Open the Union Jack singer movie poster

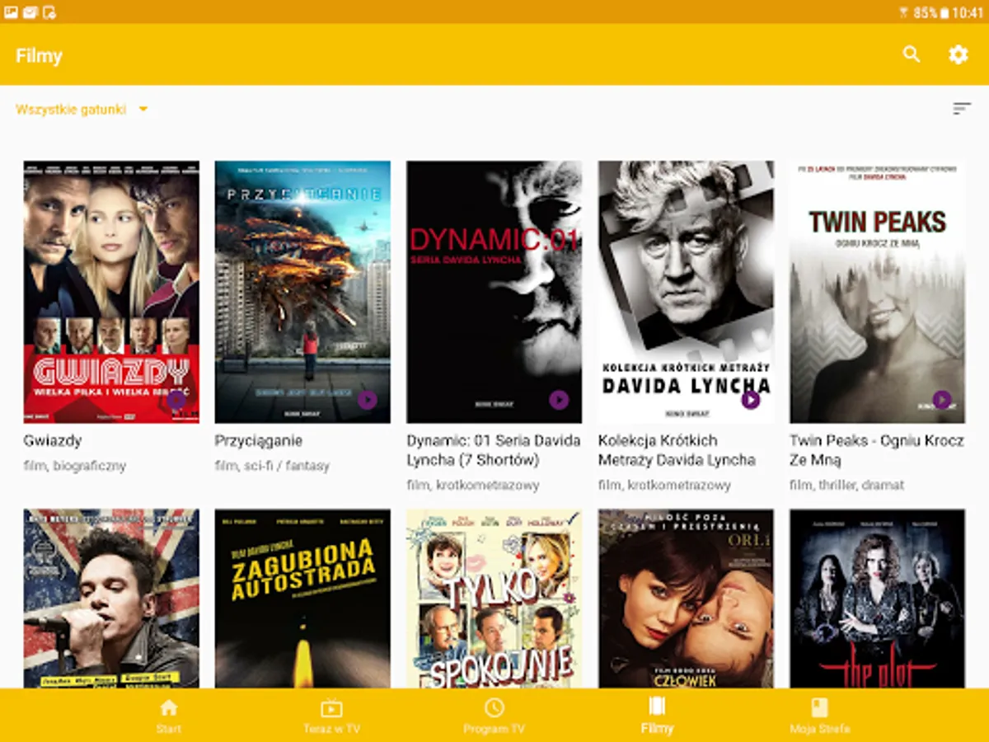111,599
